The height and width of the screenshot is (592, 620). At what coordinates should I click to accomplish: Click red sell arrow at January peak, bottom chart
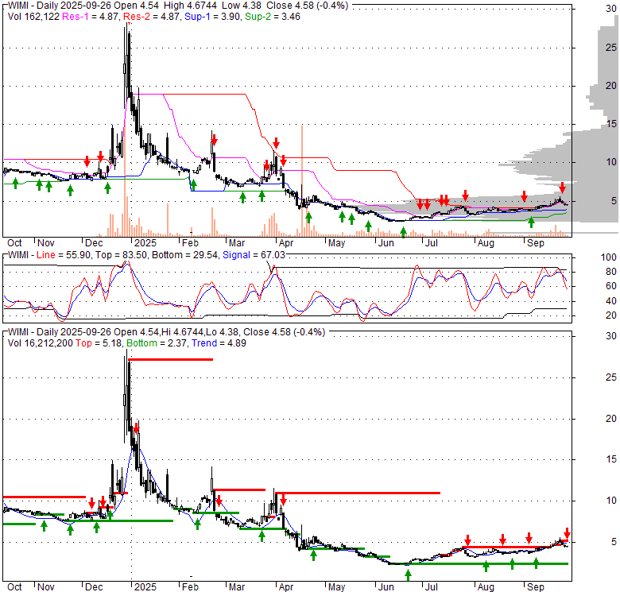tap(137, 428)
